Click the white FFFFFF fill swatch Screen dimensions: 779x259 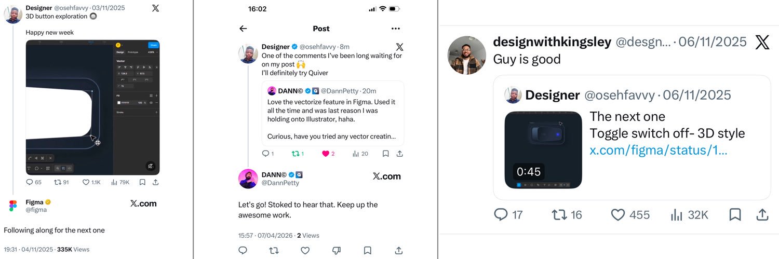coord(119,103)
